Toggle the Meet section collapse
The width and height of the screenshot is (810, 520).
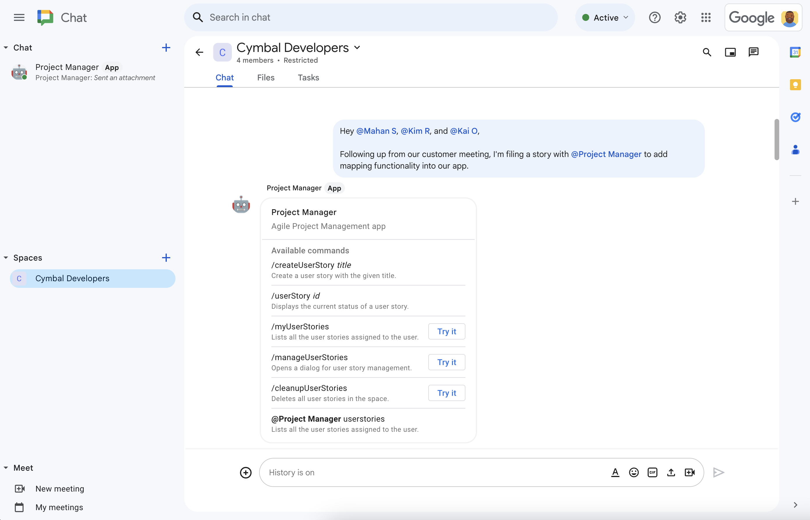pyautogui.click(x=6, y=467)
